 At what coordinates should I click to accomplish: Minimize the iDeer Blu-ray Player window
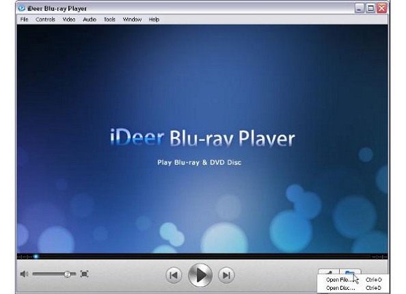click(x=359, y=8)
